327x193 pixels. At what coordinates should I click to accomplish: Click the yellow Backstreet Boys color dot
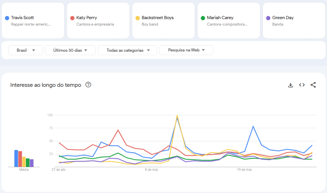coord(138,18)
